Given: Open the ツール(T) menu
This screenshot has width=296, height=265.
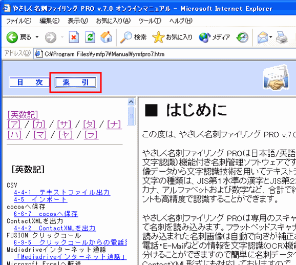Looking at the screenshot, I should tap(150, 21).
